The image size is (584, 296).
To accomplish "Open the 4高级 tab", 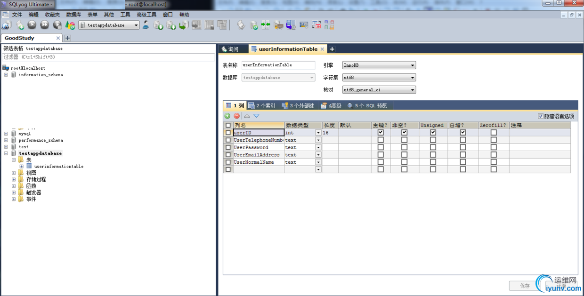I will point(331,106).
